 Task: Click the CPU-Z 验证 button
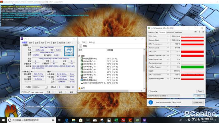pyautogui.click(x=60, y=92)
